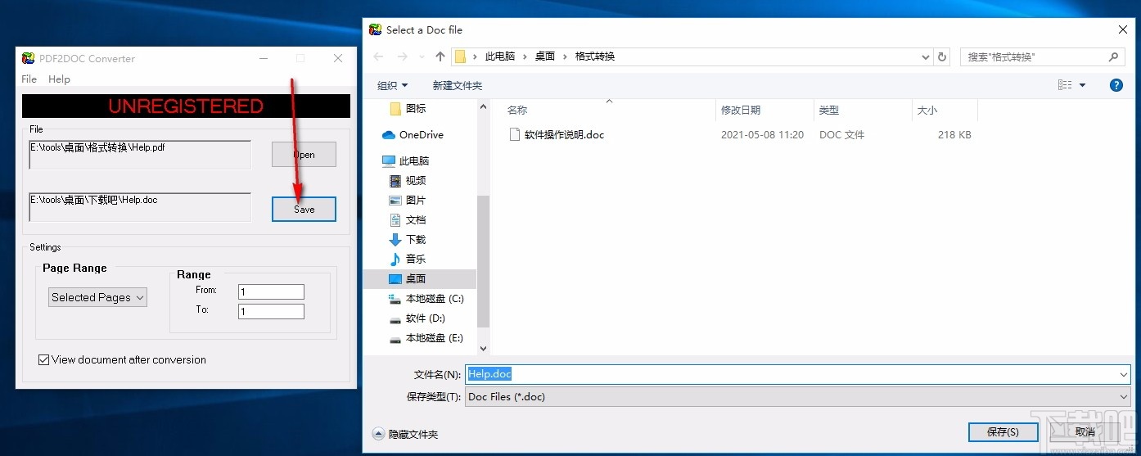Click 新建文件夹 button
This screenshot has height=456, width=1141.
458,85
